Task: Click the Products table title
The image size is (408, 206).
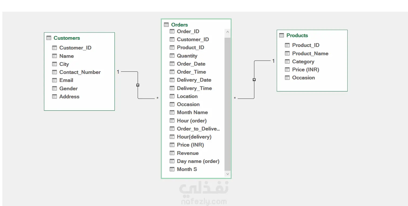Action: click(x=297, y=35)
